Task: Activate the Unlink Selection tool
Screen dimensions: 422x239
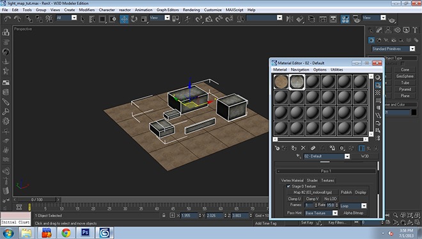Action: click(x=39, y=19)
